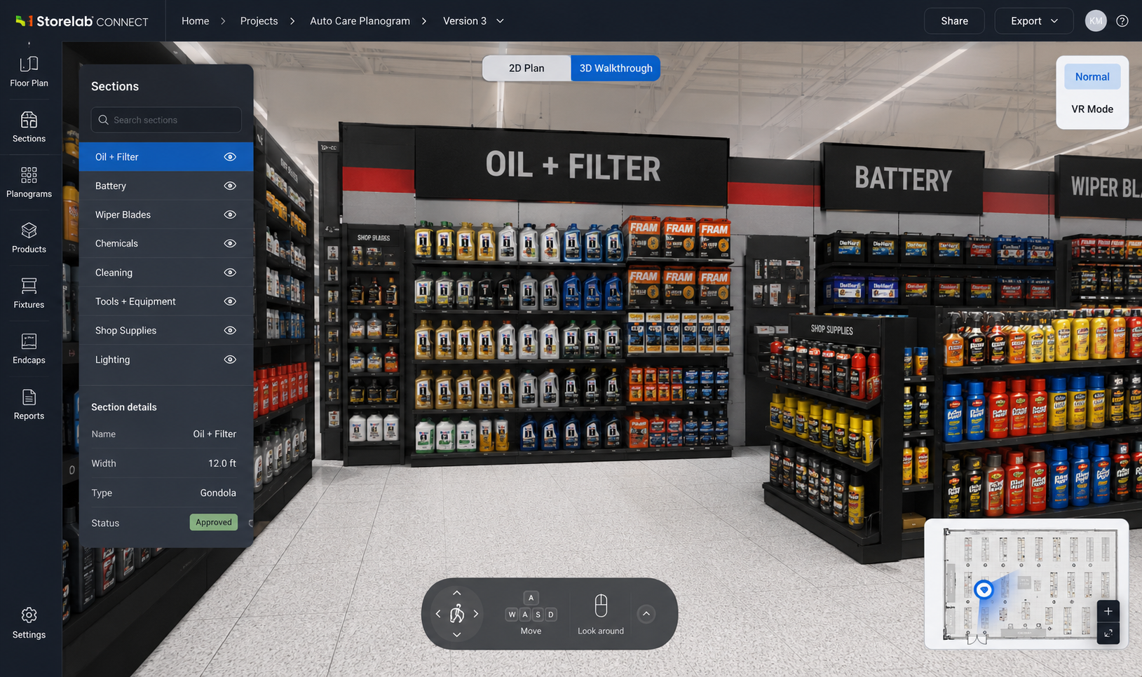Toggle visibility of Battery section
This screenshot has width=1142, height=677.
pyautogui.click(x=230, y=186)
